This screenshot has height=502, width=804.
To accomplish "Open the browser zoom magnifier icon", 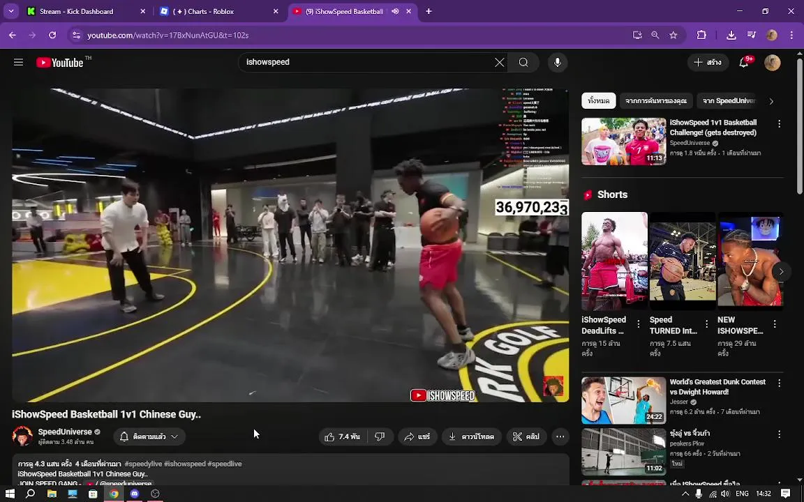I will click(x=655, y=35).
